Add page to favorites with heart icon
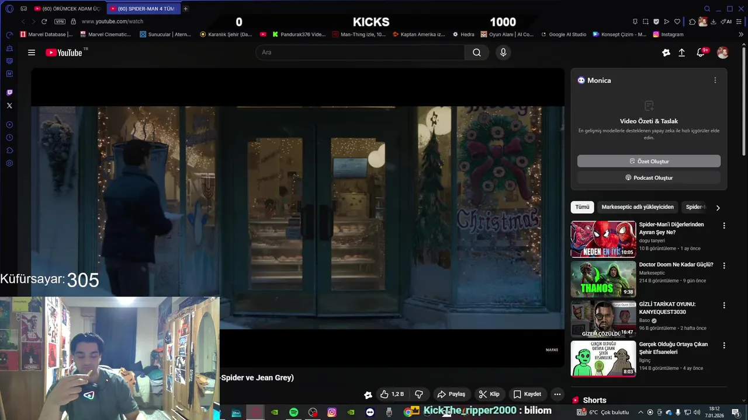 pyautogui.click(x=677, y=22)
